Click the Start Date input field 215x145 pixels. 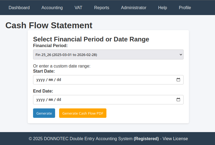108,80
